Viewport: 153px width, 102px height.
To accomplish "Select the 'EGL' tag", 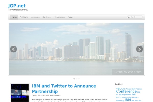I will tap(134, 95).
